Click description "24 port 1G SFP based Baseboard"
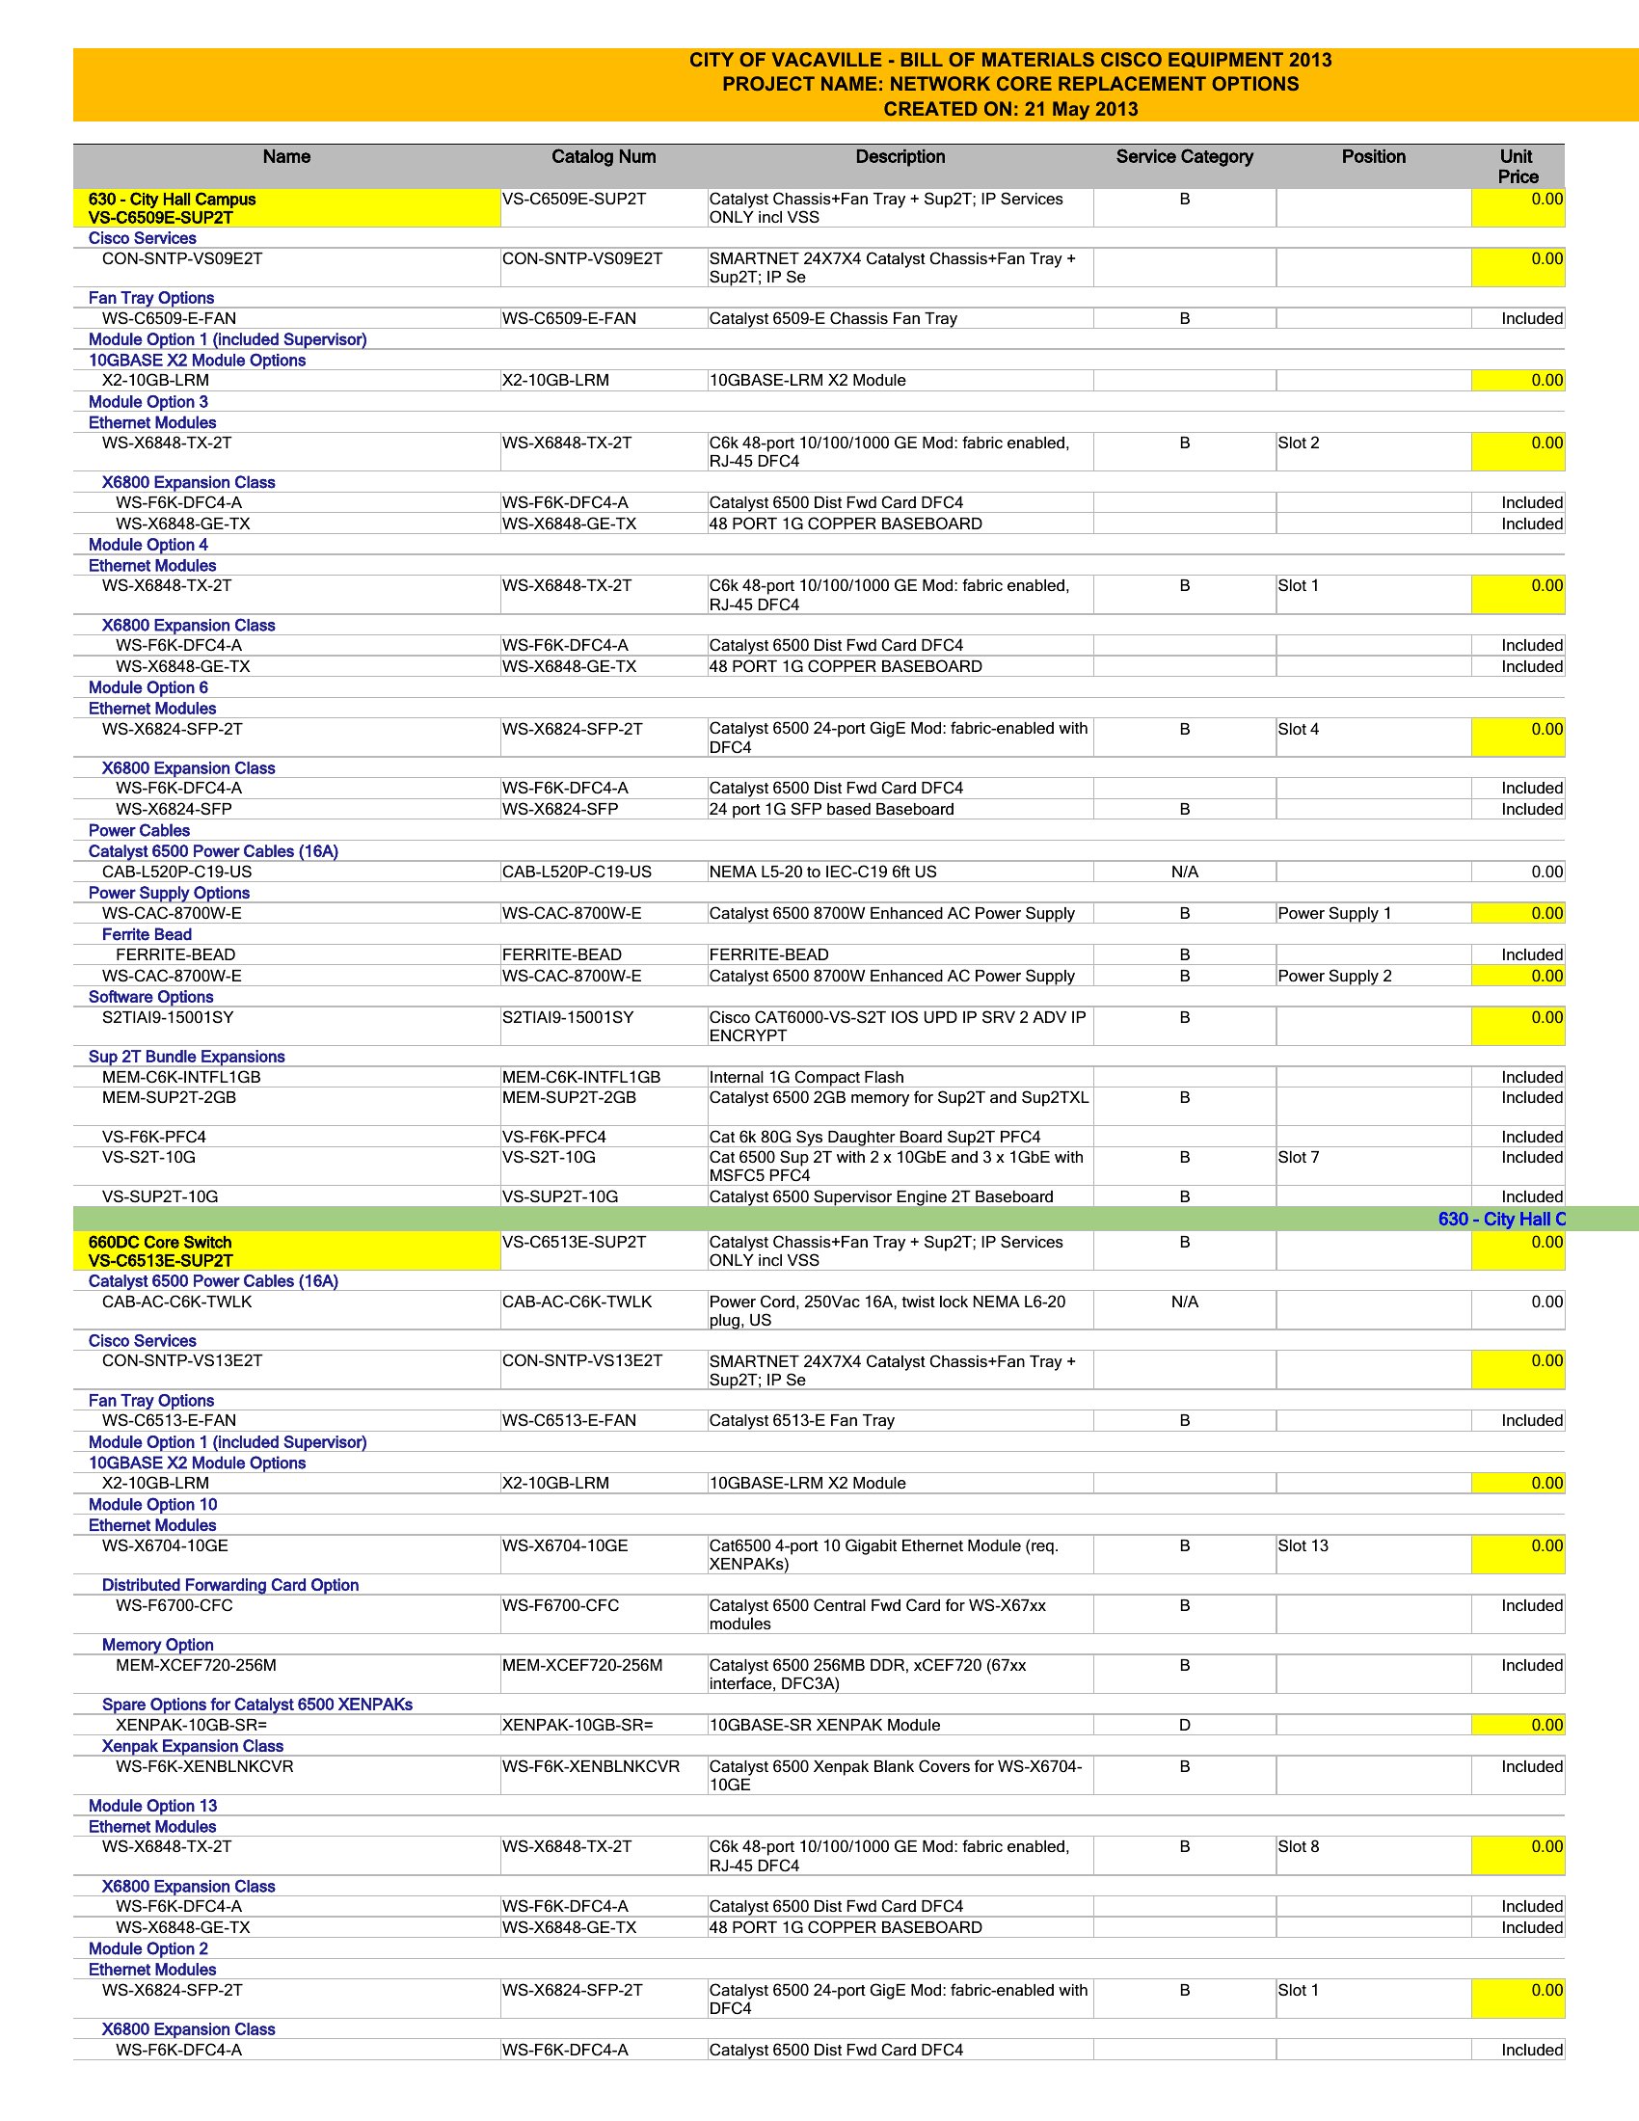This screenshot has height=2121, width=1639. pyautogui.click(x=831, y=809)
